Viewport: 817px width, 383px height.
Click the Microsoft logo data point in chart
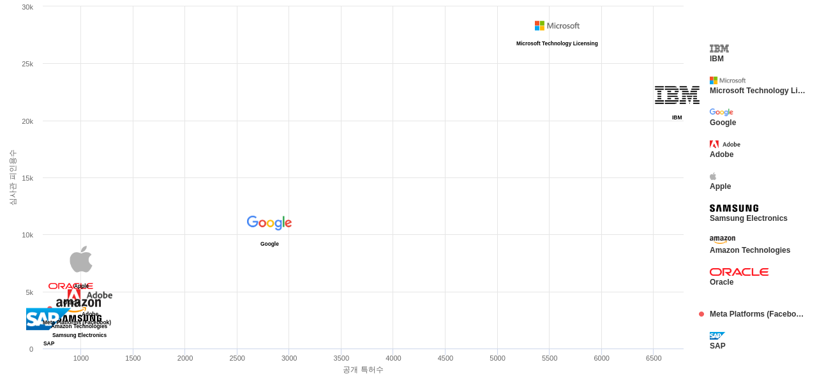pyautogui.click(x=557, y=26)
